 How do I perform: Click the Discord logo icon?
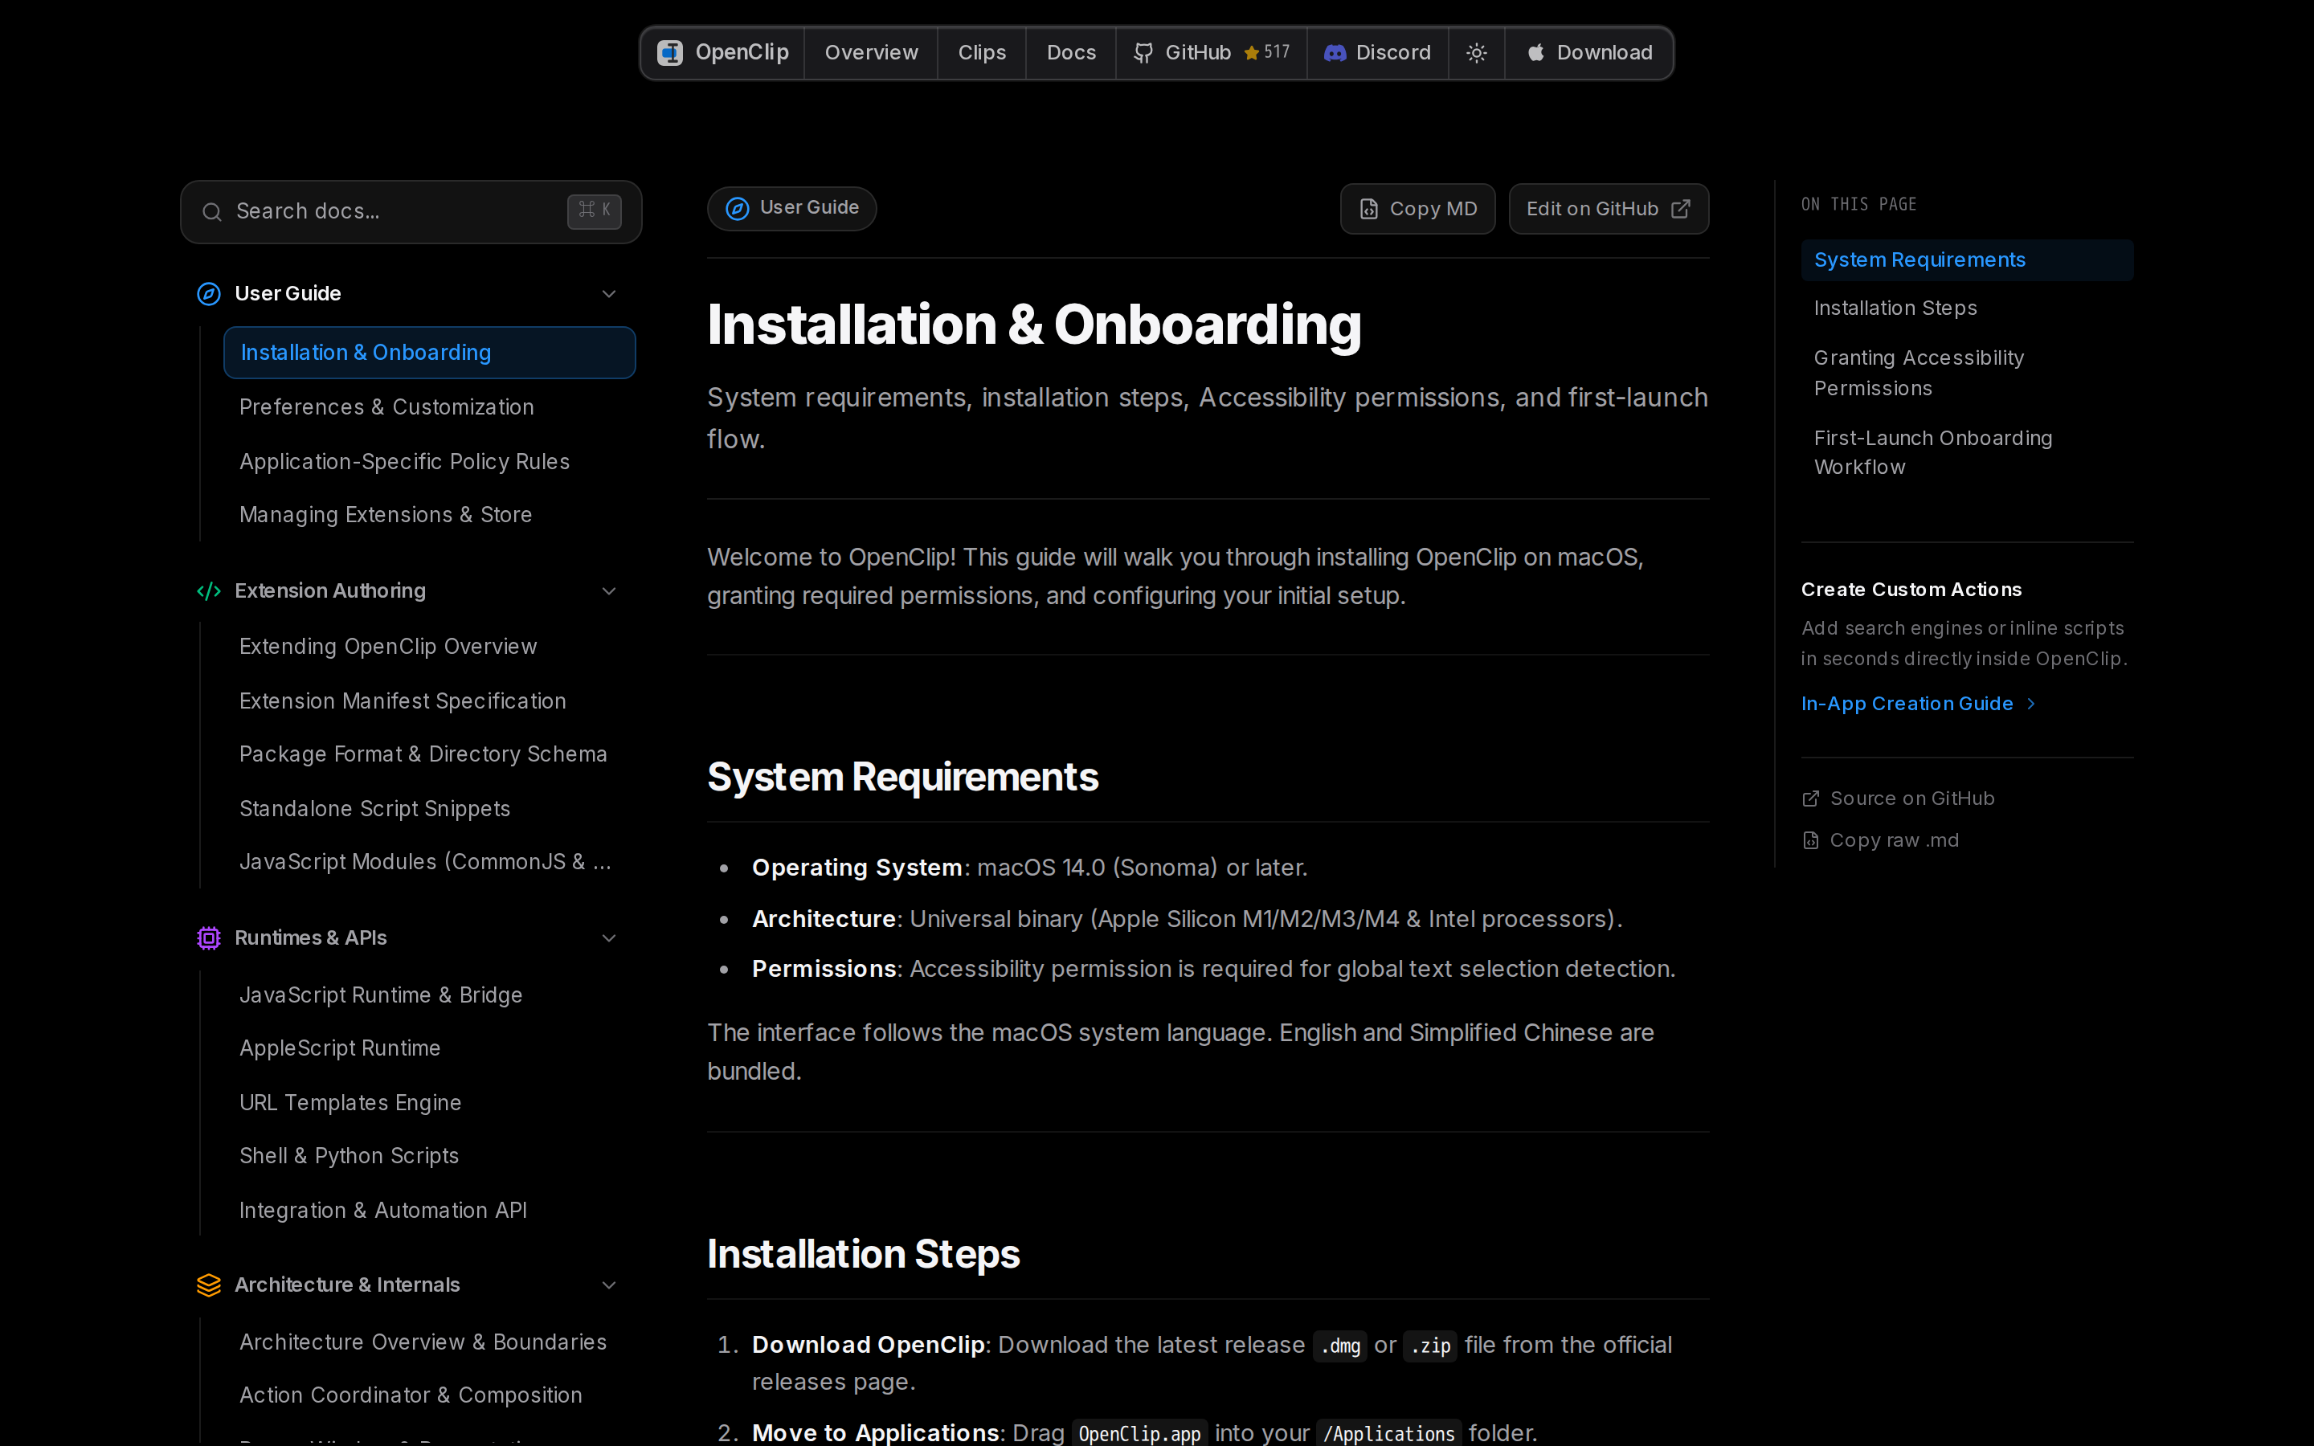(1335, 52)
